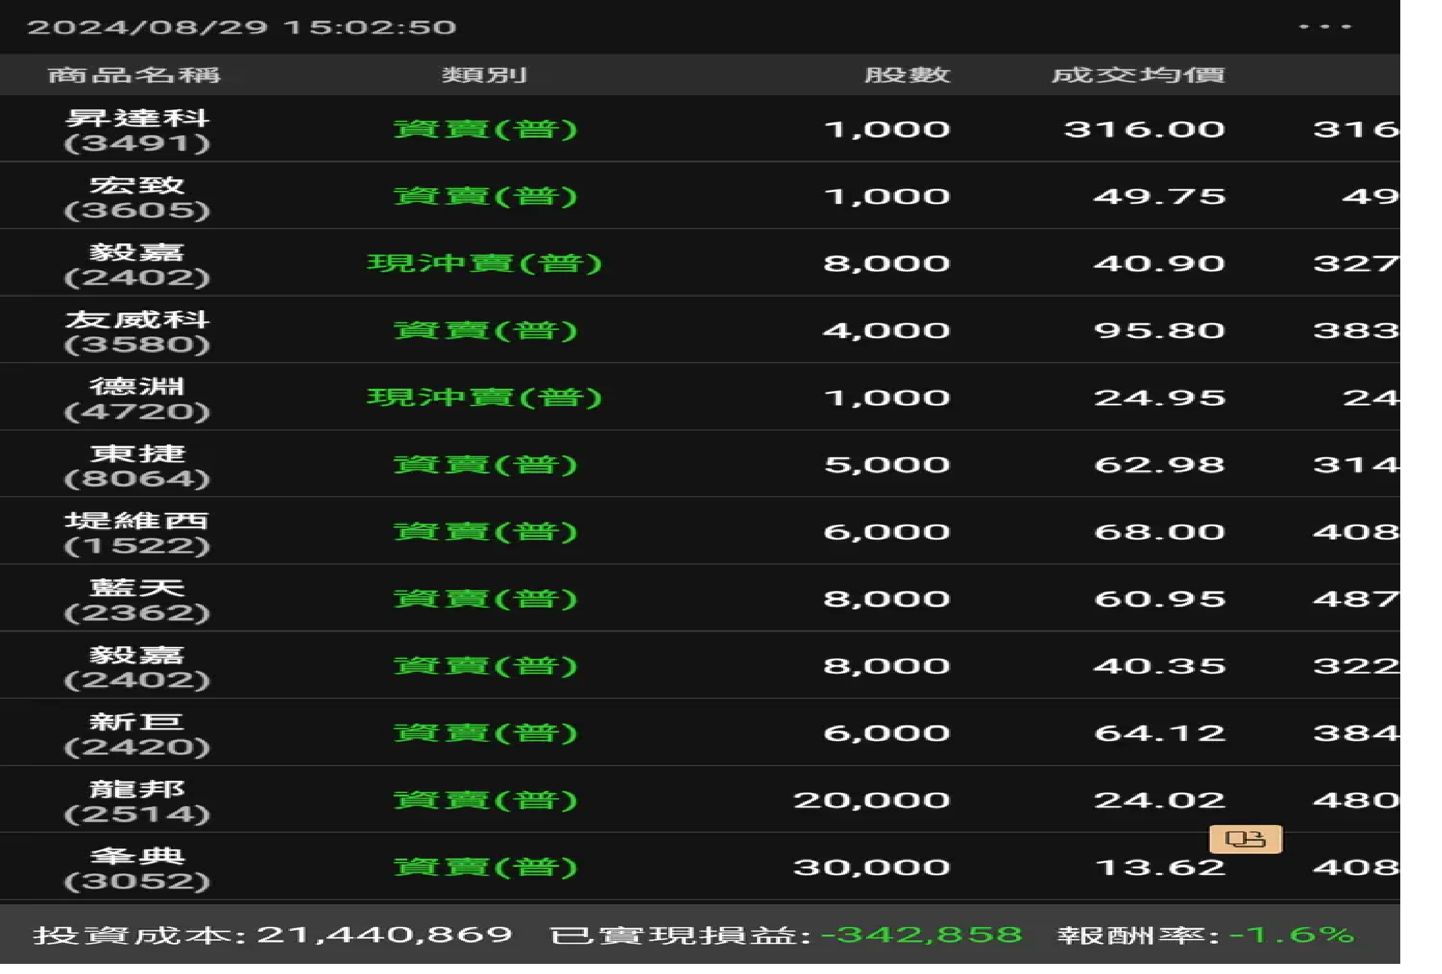This screenshot has height=974, width=1442.
Task: Click share count 20,000
Action: pyautogui.click(x=871, y=801)
